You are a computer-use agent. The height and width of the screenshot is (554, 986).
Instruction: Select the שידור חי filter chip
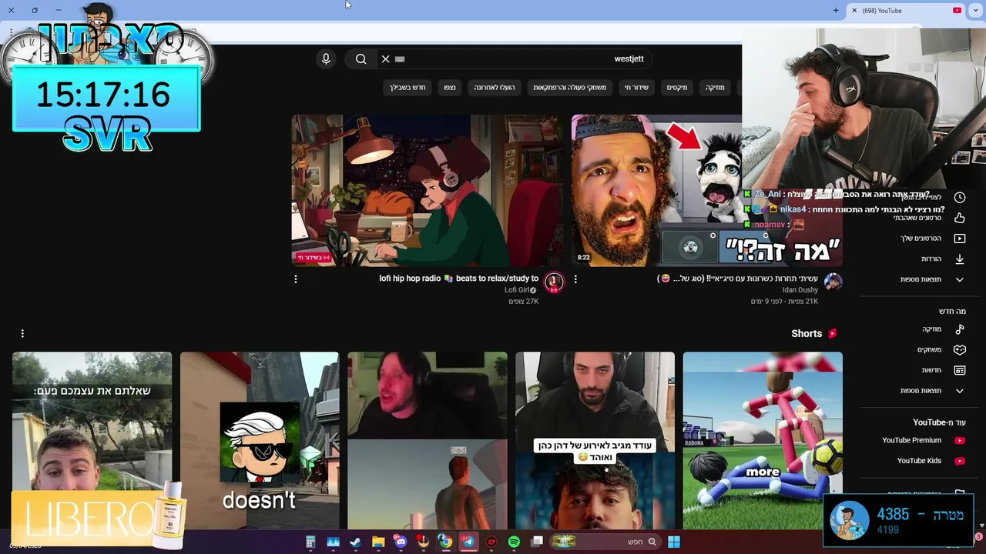click(636, 88)
